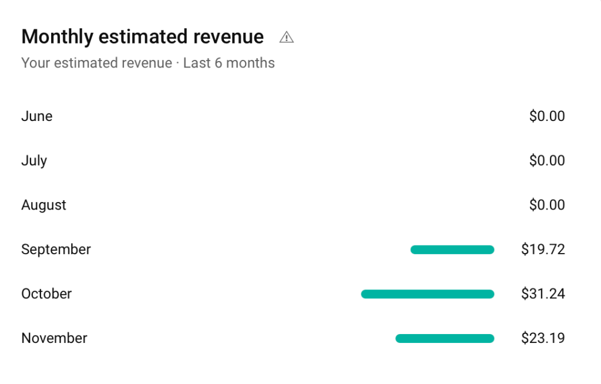Open the Last 6 months subtitle text
This screenshot has width=601, height=384.
coord(147,63)
